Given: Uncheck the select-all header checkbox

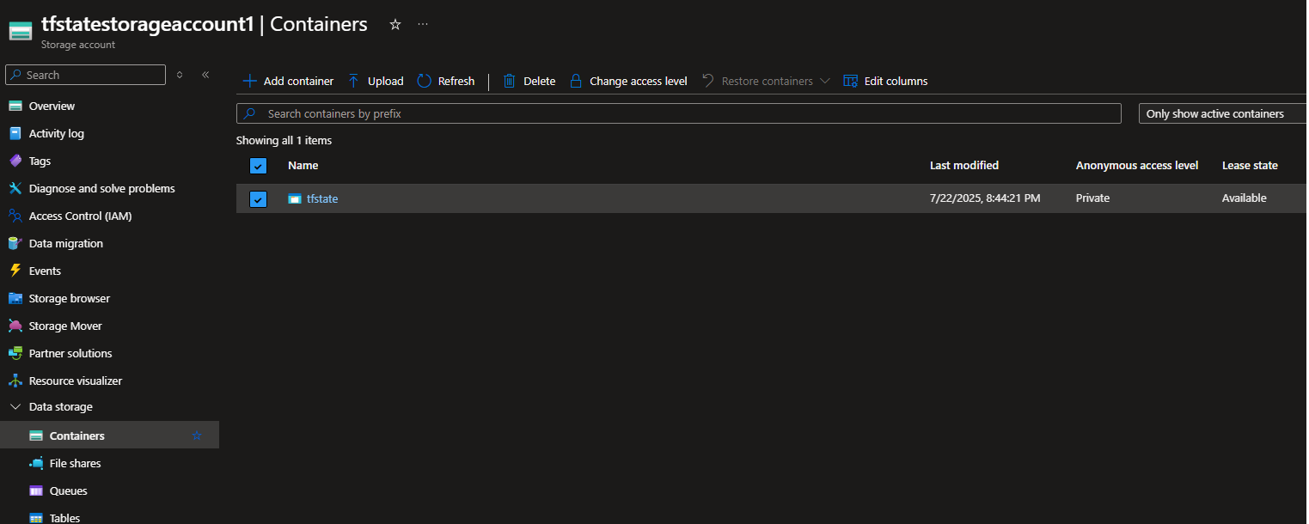Looking at the screenshot, I should [259, 166].
